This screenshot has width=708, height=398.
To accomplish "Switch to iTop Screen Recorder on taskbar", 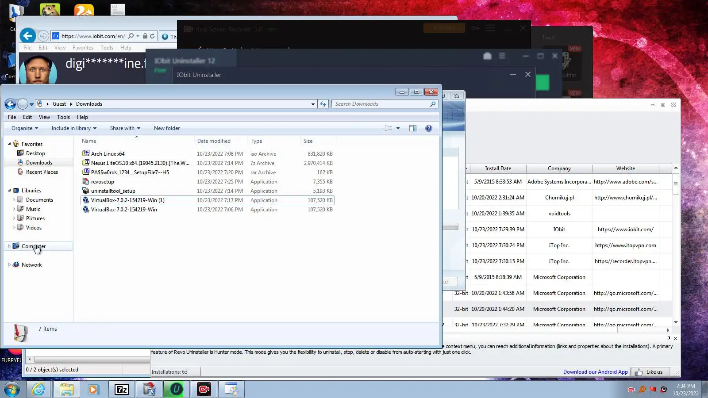I will [204, 389].
